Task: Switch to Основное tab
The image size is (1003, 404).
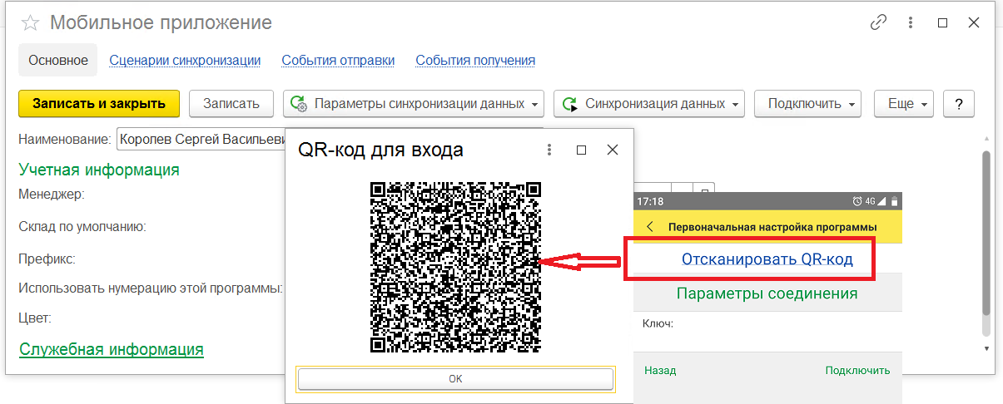Action: (x=58, y=60)
